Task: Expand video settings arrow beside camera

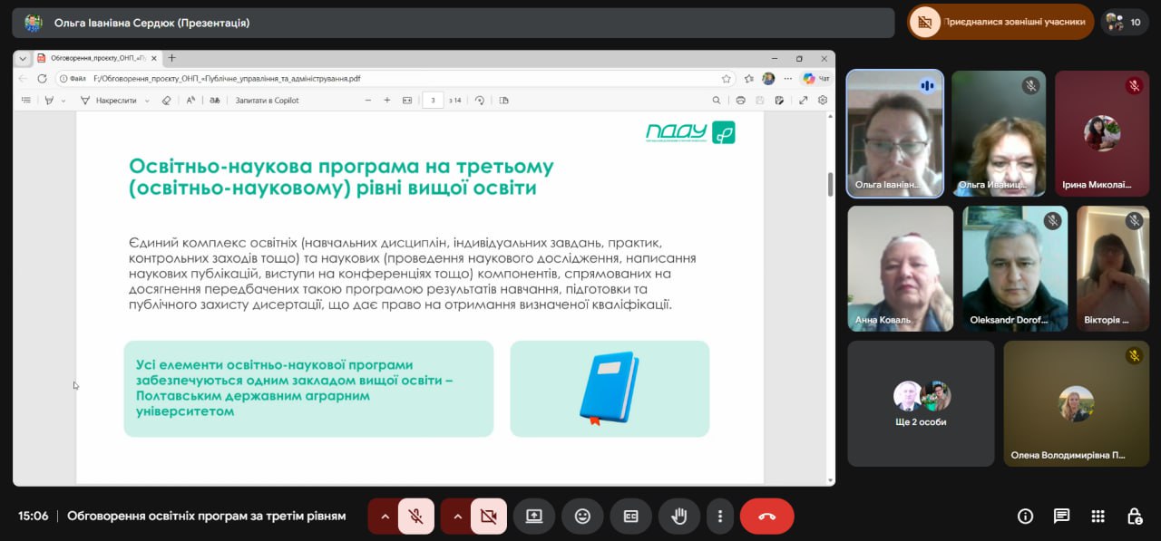Action: 457,517
